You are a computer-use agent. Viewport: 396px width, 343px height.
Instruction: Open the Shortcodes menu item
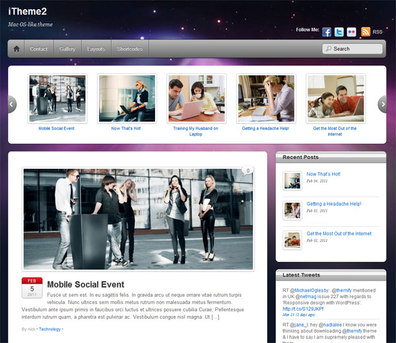click(x=130, y=49)
